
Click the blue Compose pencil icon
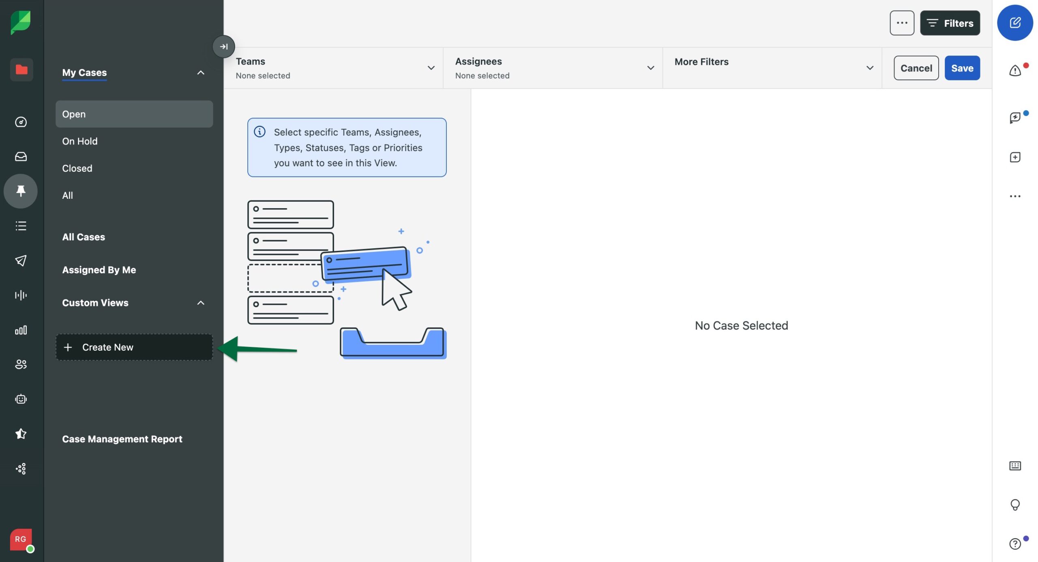tap(1014, 23)
